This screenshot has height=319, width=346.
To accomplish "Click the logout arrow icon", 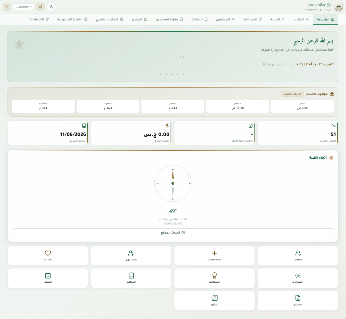I will (x=7, y=6).
